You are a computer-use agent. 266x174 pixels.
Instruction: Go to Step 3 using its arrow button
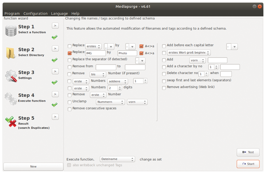tap(55, 71)
